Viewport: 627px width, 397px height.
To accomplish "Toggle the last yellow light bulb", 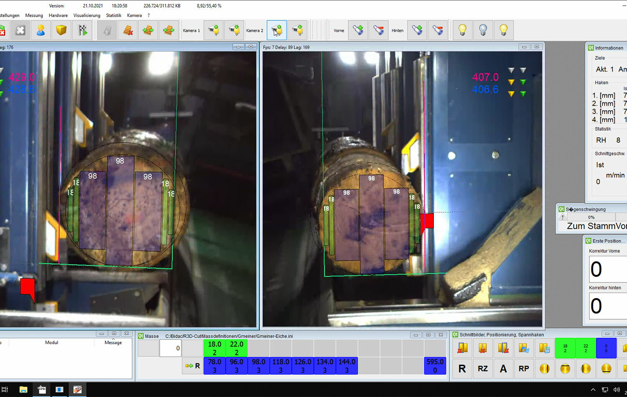I will click(504, 30).
